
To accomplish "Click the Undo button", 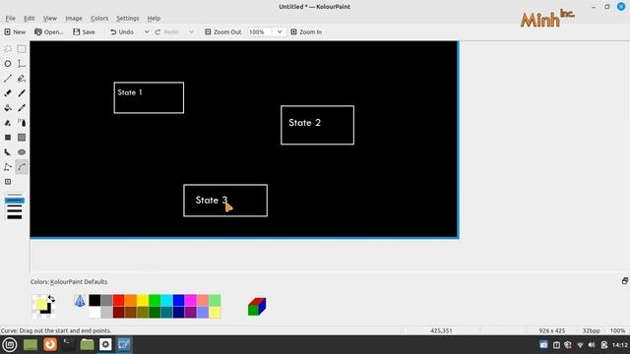I will (x=122, y=31).
